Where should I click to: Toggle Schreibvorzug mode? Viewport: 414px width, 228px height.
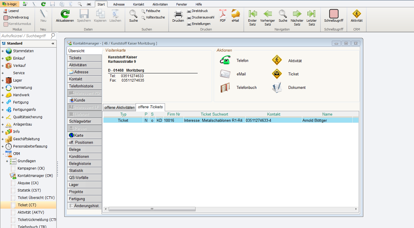click(x=6, y=17)
